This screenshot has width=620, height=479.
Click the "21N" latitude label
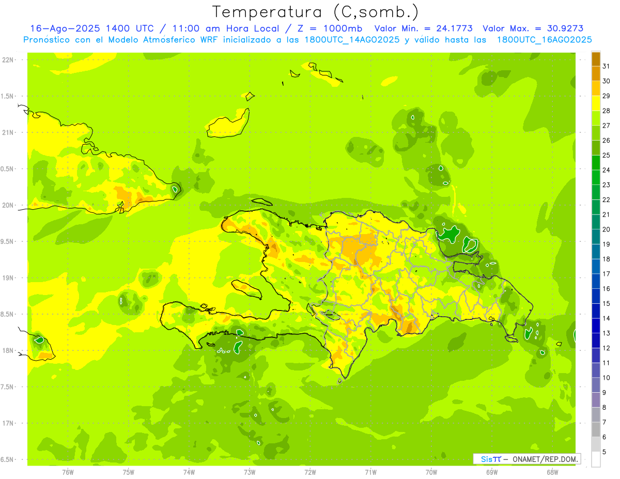point(7,133)
